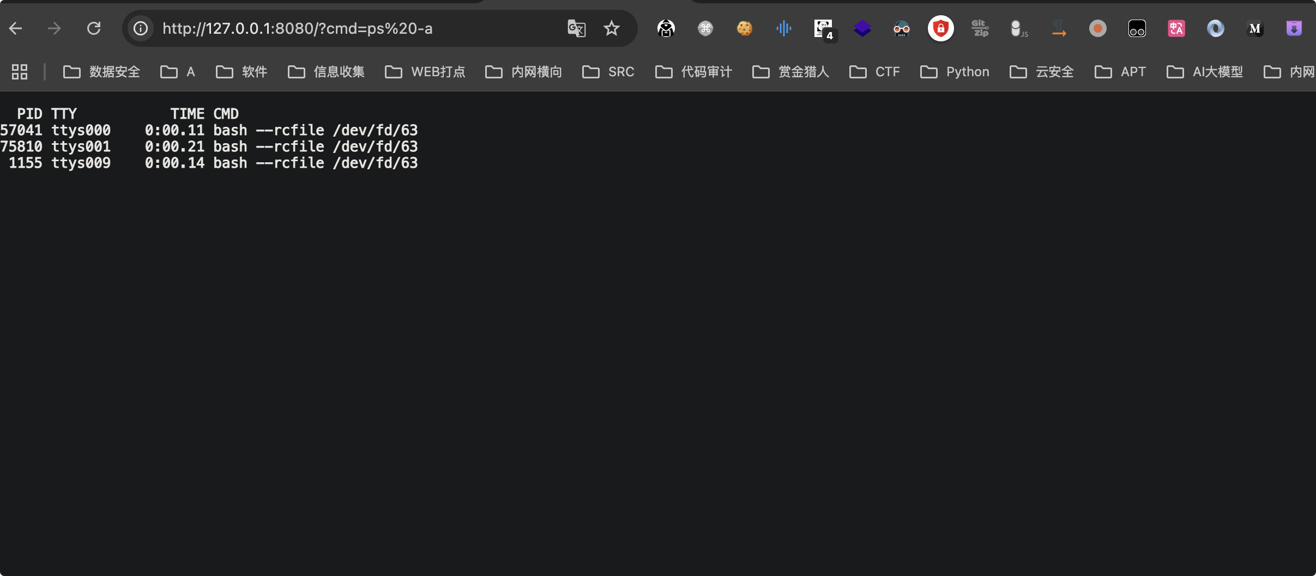The height and width of the screenshot is (576, 1316).
Task: Open the cookie editor extension
Action: [x=745, y=28]
